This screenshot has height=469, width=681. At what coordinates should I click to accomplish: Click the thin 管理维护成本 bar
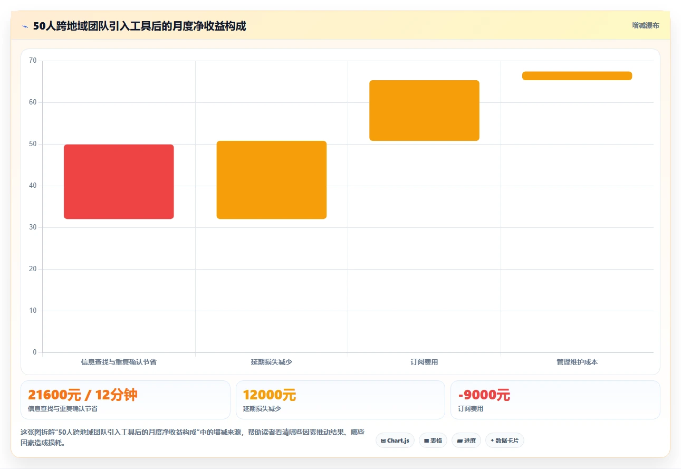coord(577,76)
